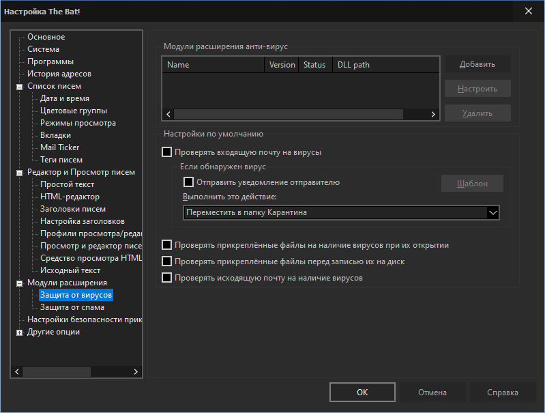Click right arrow of plugin list scrollbar

[x=433, y=115]
